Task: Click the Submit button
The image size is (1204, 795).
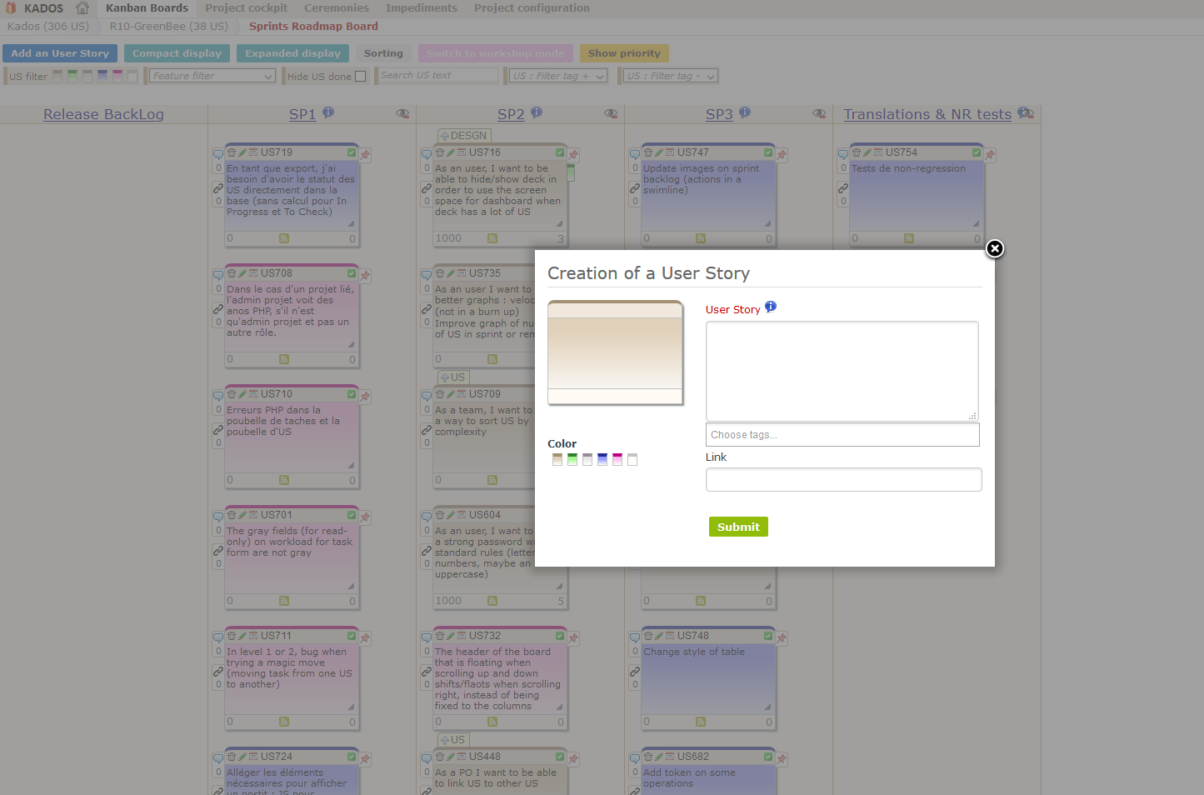Action: click(x=738, y=527)
